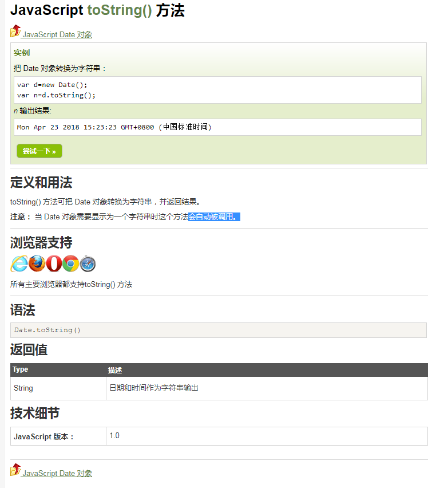428x488 pixels.
Task: Click the Internet Explorer browser icon
Action: [x=19, y=263]
